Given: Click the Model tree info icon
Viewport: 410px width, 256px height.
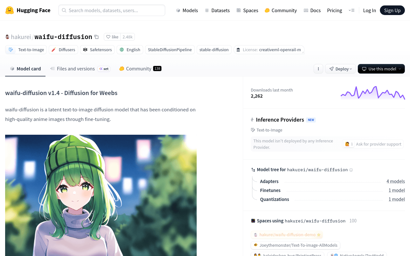Looking at the screenshot, I should [x=351, y=170].
